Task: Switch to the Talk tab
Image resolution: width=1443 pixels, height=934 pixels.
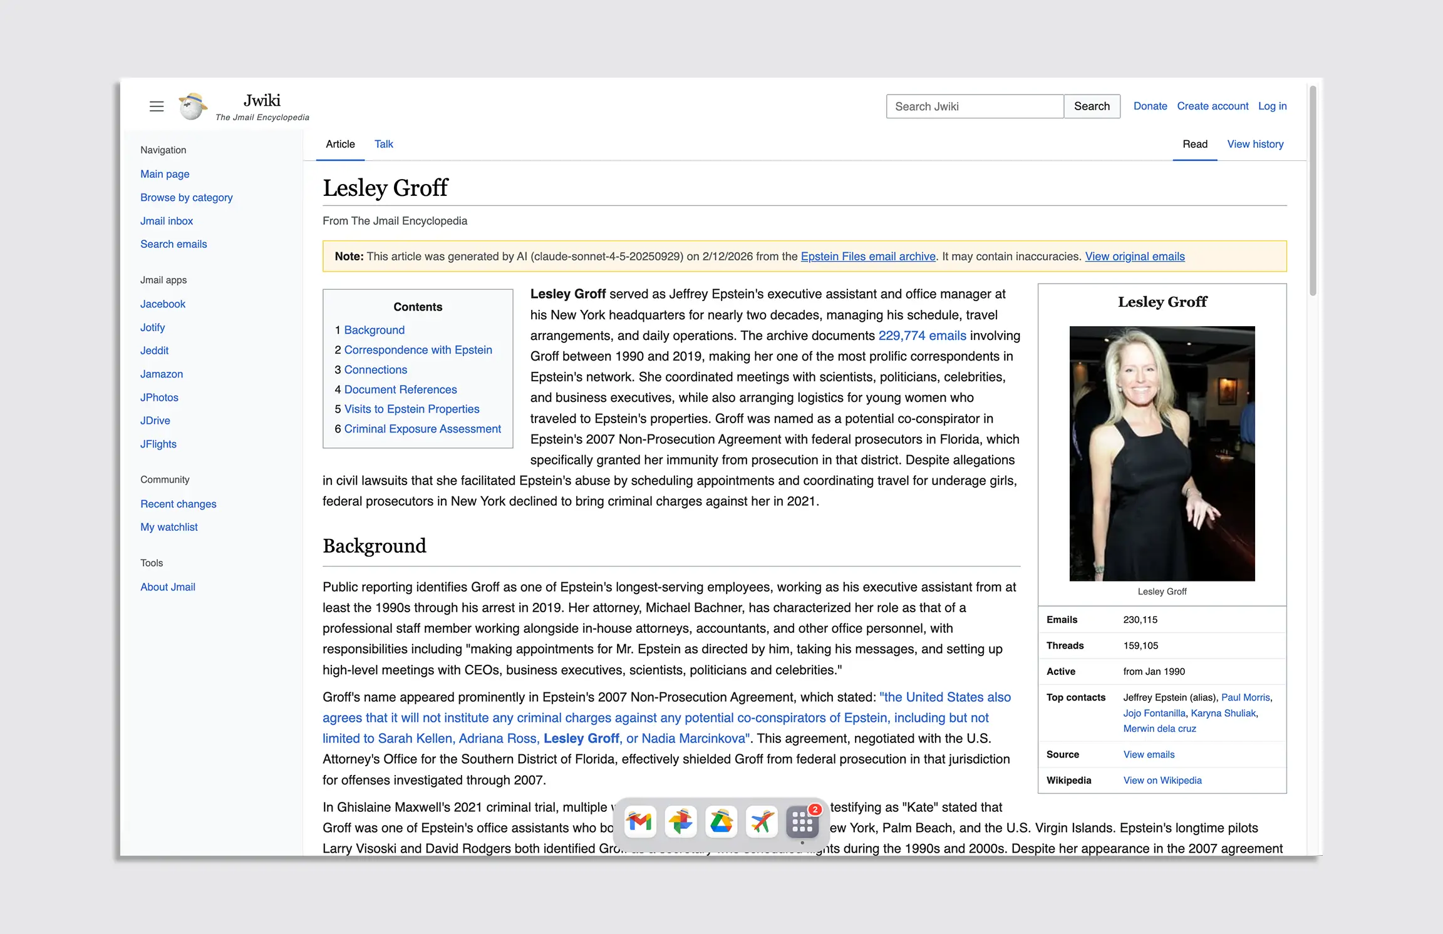Action: coord(383,144)
